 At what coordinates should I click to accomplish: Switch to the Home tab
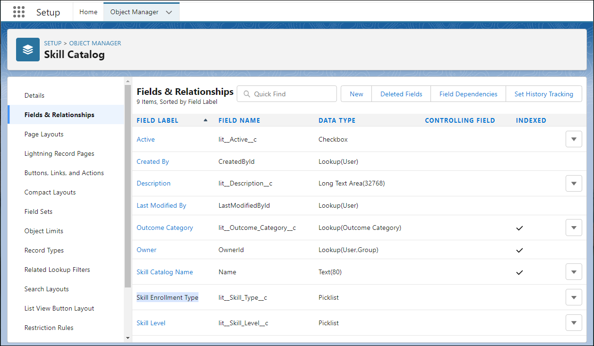coord(88,12)
